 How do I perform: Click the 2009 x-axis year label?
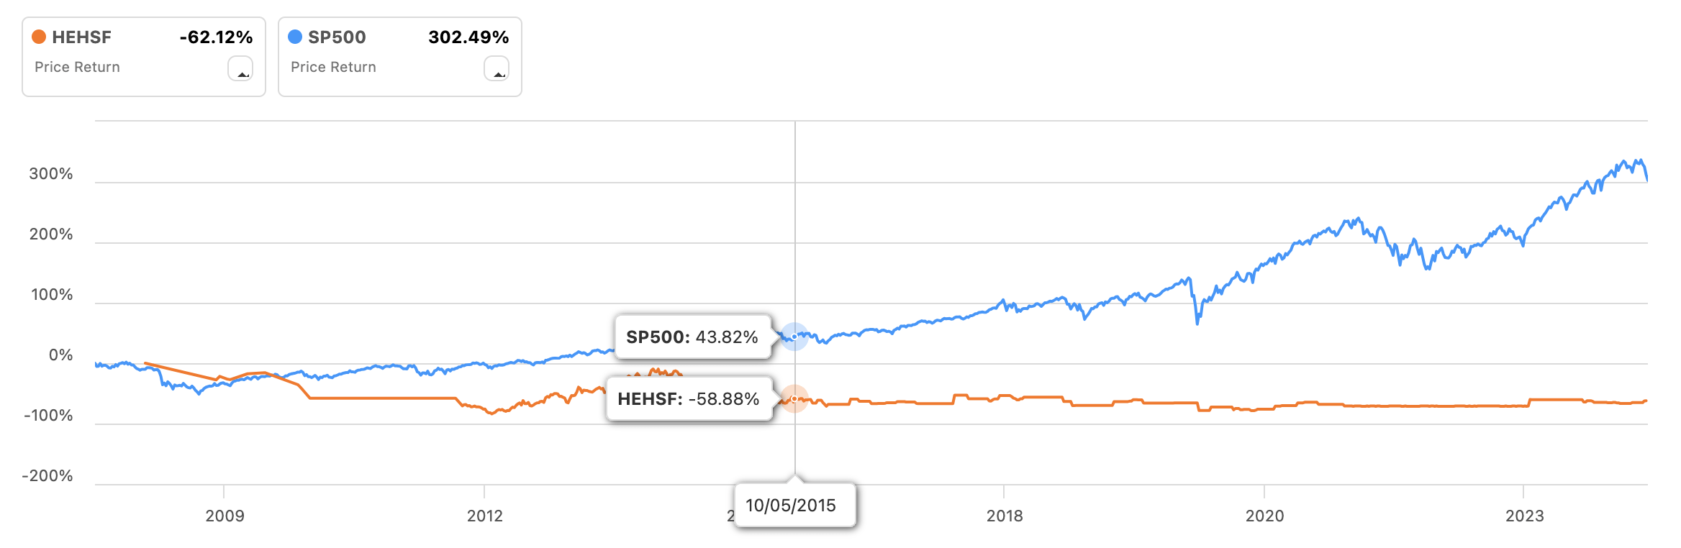(x=225, y=516)
